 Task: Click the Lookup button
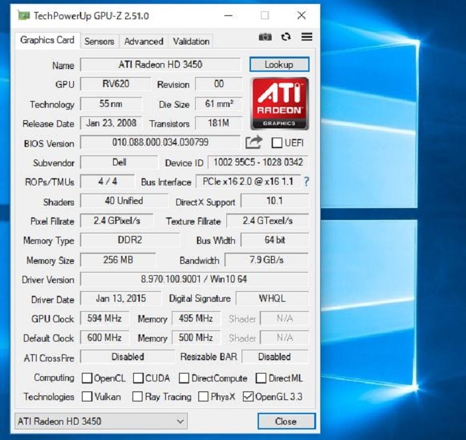click(x=280, y=64)
